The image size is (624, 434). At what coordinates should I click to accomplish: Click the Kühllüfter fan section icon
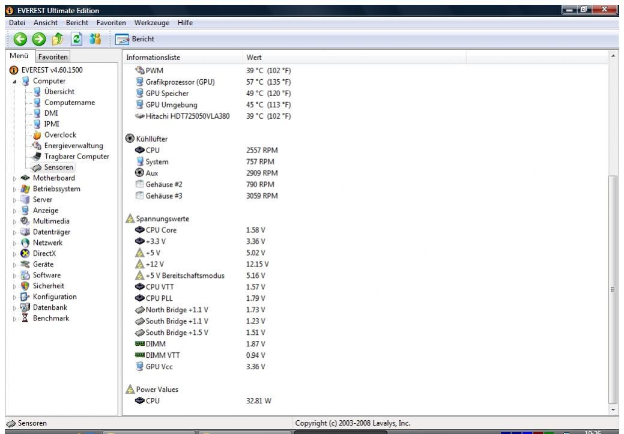click(x=130, y=139)
